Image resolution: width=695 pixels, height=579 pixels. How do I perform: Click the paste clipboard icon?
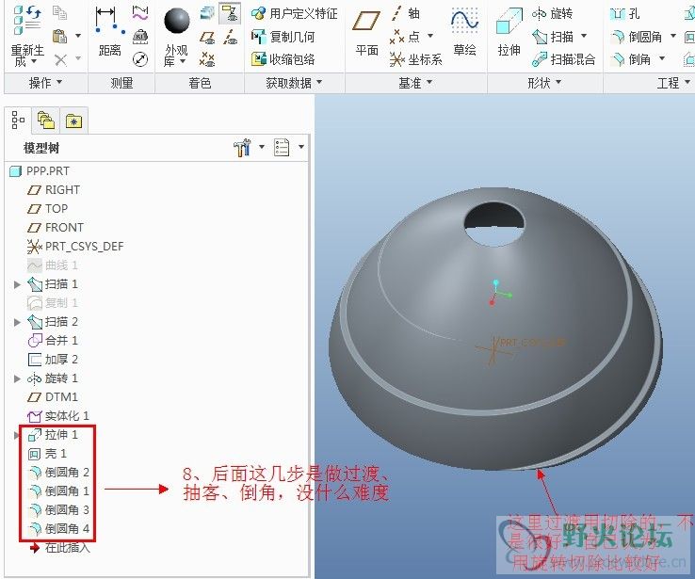59,36
